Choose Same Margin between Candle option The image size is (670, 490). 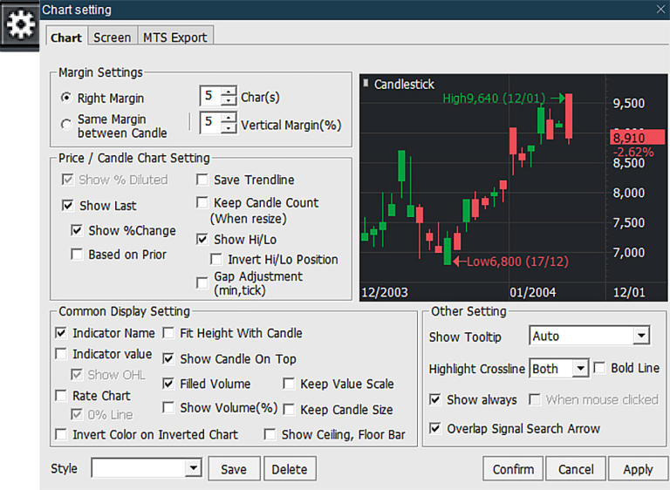66,126
